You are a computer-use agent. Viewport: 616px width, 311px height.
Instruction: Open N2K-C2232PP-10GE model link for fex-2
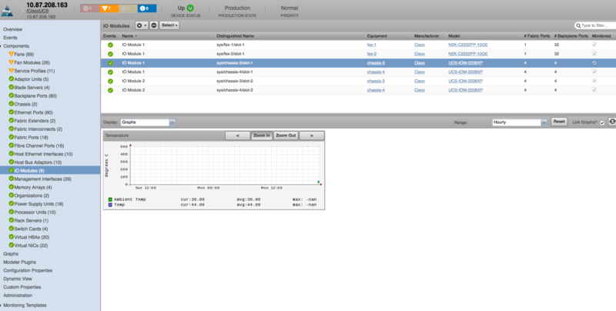[x=468, y=54]
